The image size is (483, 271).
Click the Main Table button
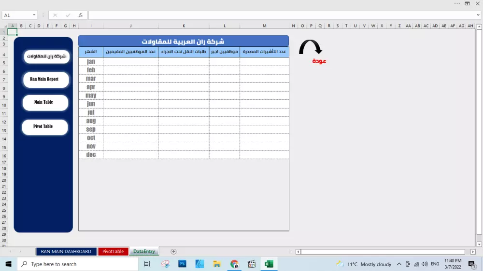click(x=45, y=102)
